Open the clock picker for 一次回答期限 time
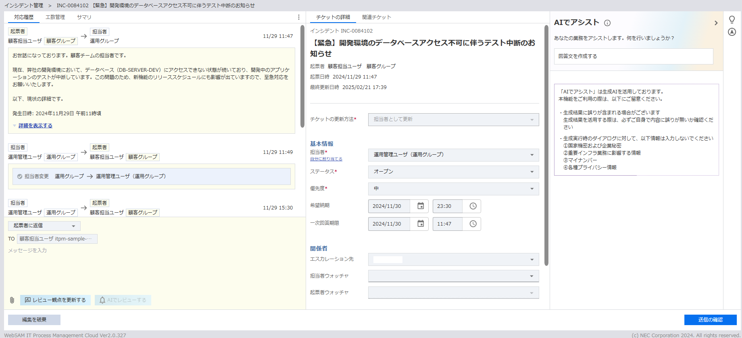Image resolution: width=742 pixels, height=338 pixels. tap(473, 224)
